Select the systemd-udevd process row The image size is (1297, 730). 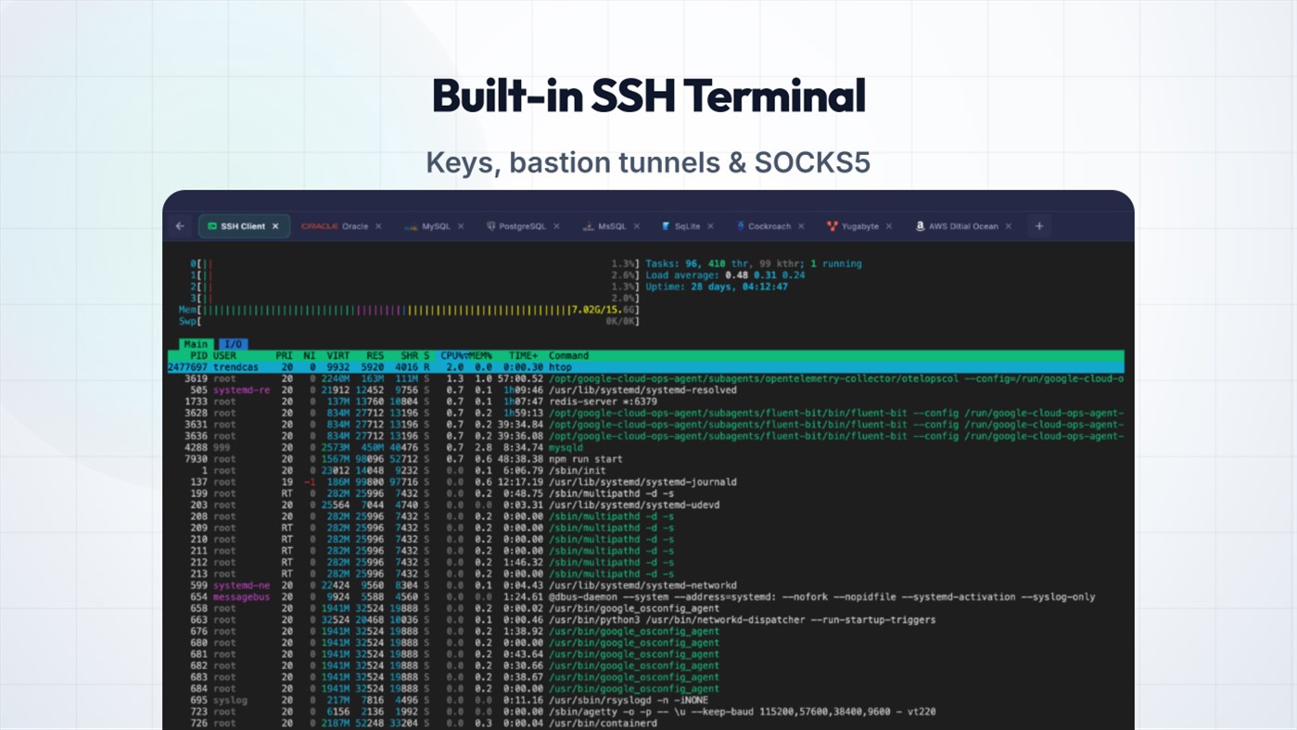pyautogui.click(x=645, y=505)
